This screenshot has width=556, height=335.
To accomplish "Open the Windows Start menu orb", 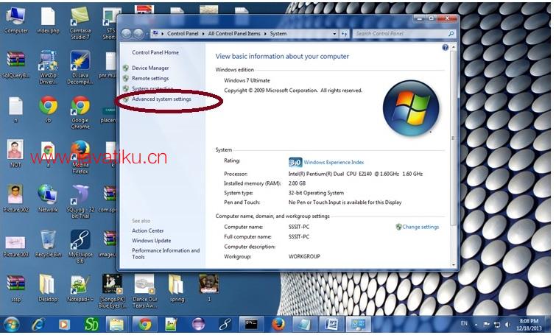I will coord(12,325).
